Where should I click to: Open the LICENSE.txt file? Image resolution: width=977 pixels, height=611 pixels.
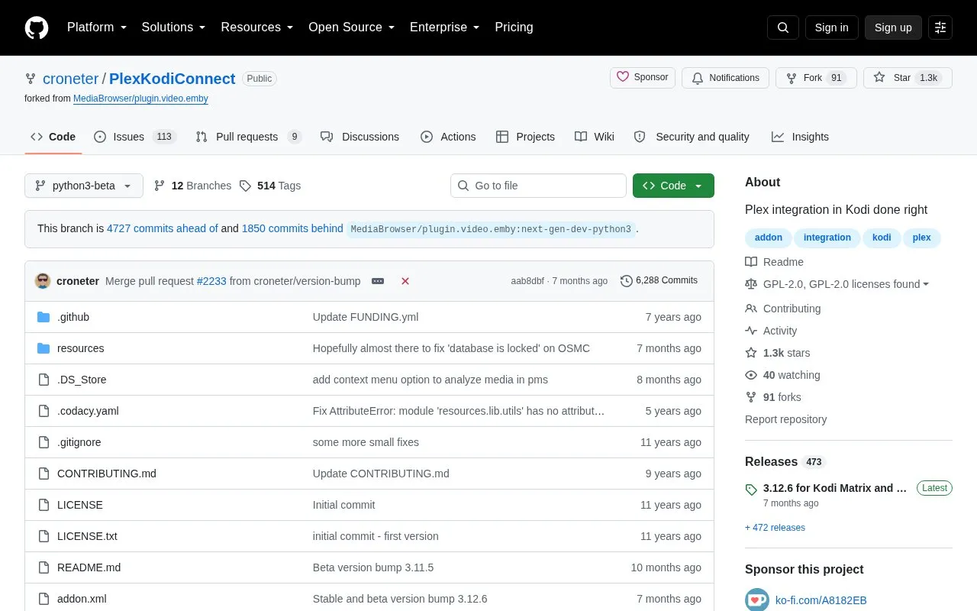87,536
